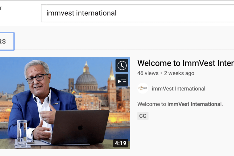Click the bold immVest International in description

coord(194,104)
